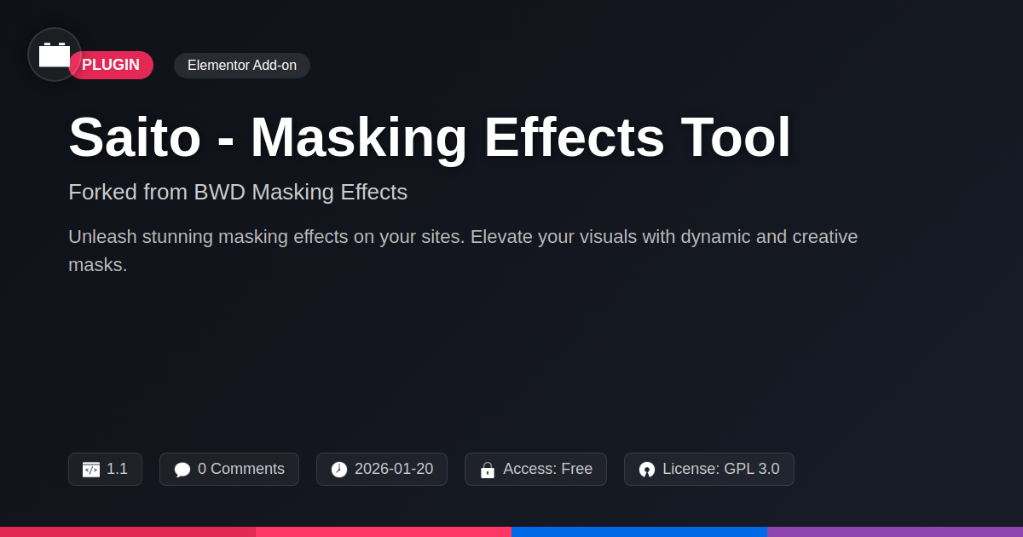The image size is (1023, 537).
Task: Open version 1.1 badge
Action: (105, 469)
